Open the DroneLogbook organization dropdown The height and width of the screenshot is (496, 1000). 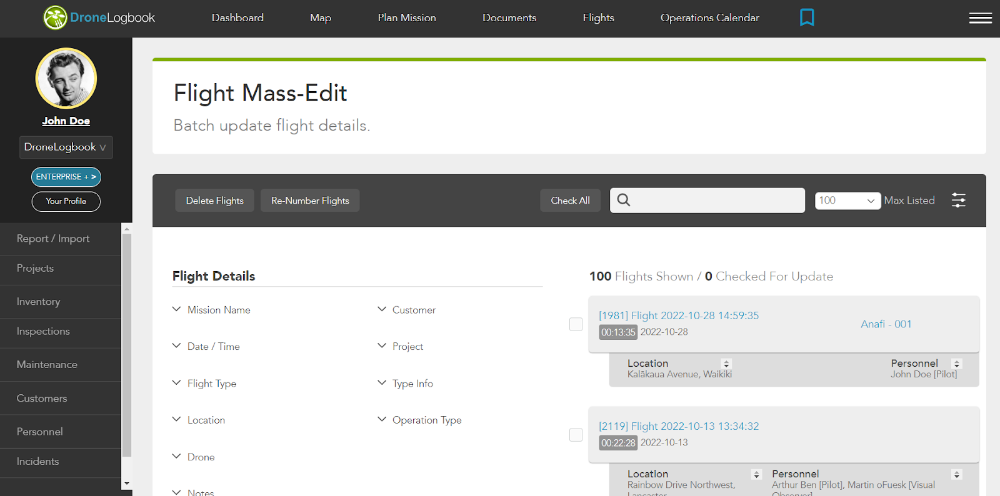[x=66, y=147]
